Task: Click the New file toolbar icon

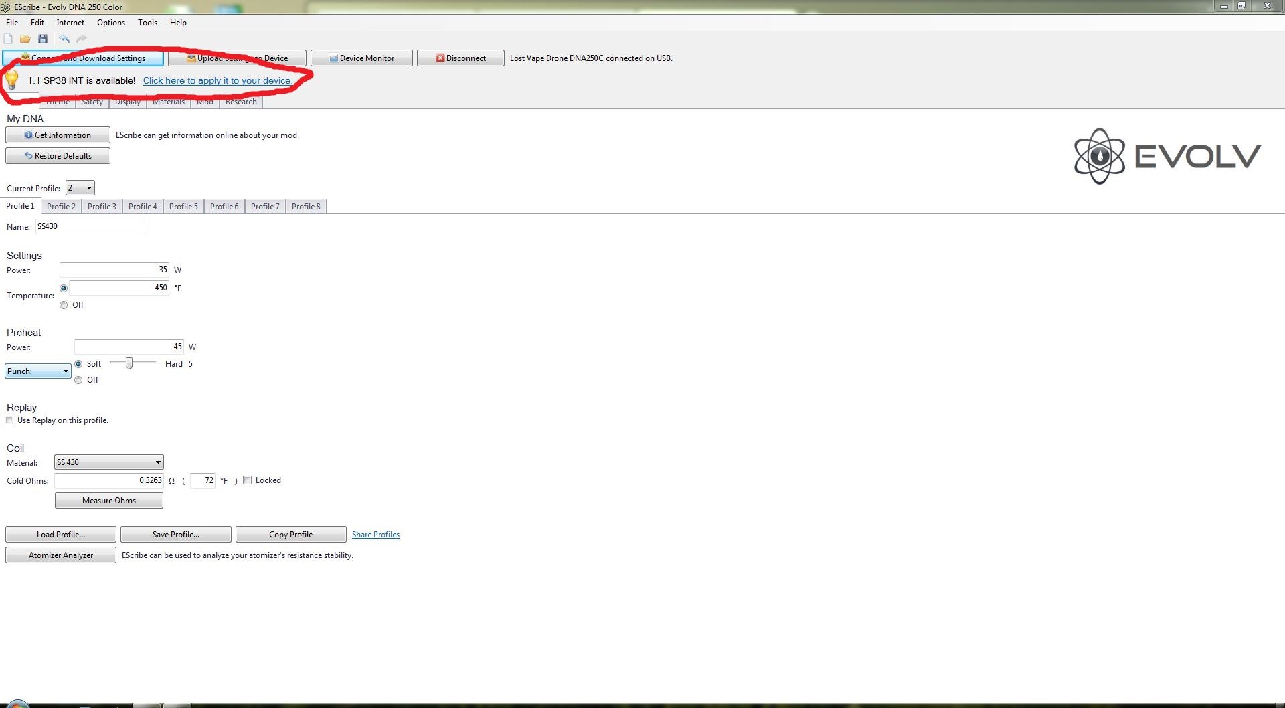Action: tap(8, 39)
